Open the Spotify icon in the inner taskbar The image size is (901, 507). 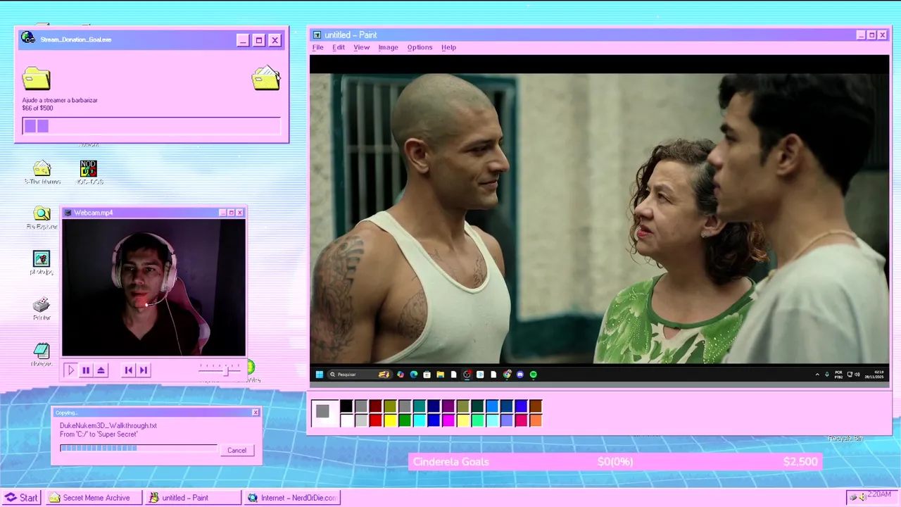533,375
